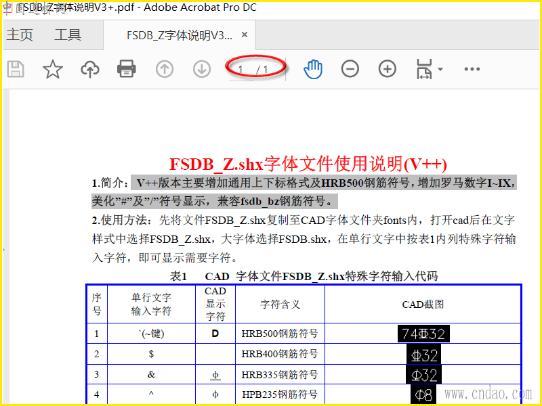The width and height of the screenshot is (542, 406).
Task: Click table cell HRB335钢筋符号
Action: coord(280,375)
